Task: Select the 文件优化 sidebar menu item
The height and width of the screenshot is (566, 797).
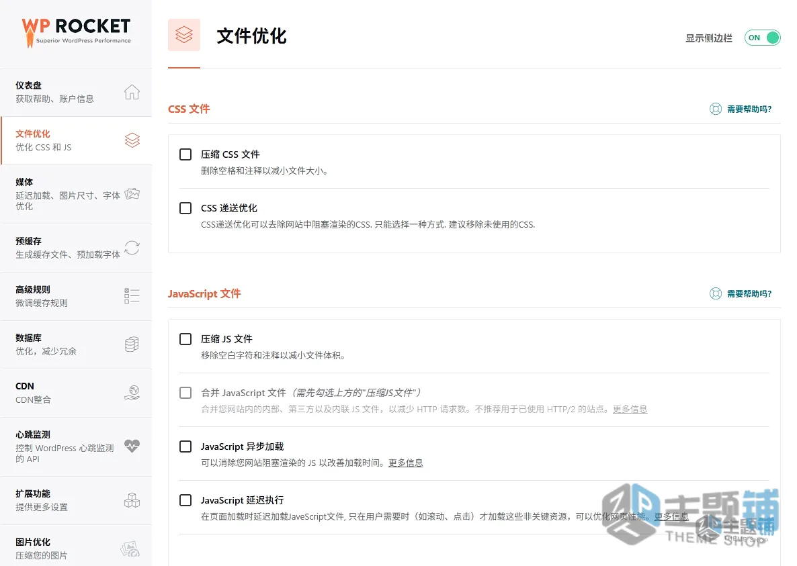Action: click(x=76, y=140)
